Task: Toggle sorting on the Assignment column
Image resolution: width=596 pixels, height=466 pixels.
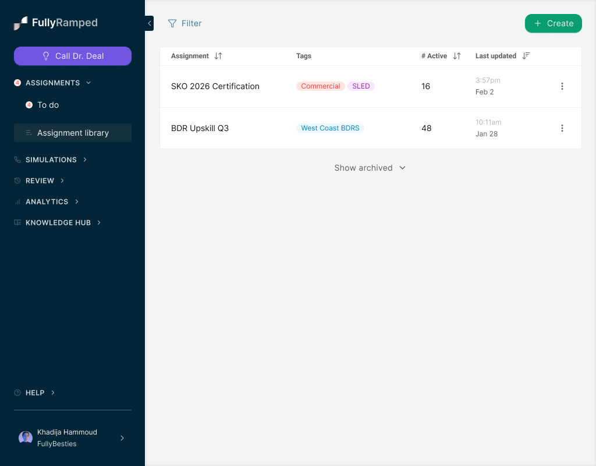Action: (x=218, y=56)
